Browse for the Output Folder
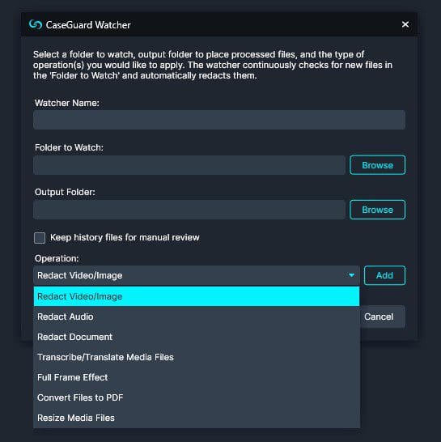Image resolution: width=441 pixels, height=442 pixels. tap(378, 210)
